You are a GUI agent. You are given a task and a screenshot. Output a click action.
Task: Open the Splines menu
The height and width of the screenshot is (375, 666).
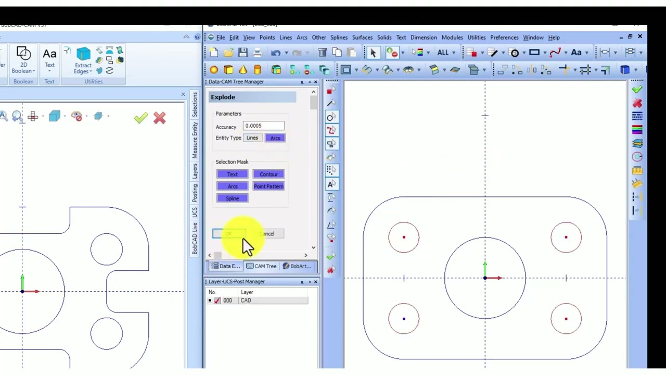(x=339, y=37)
